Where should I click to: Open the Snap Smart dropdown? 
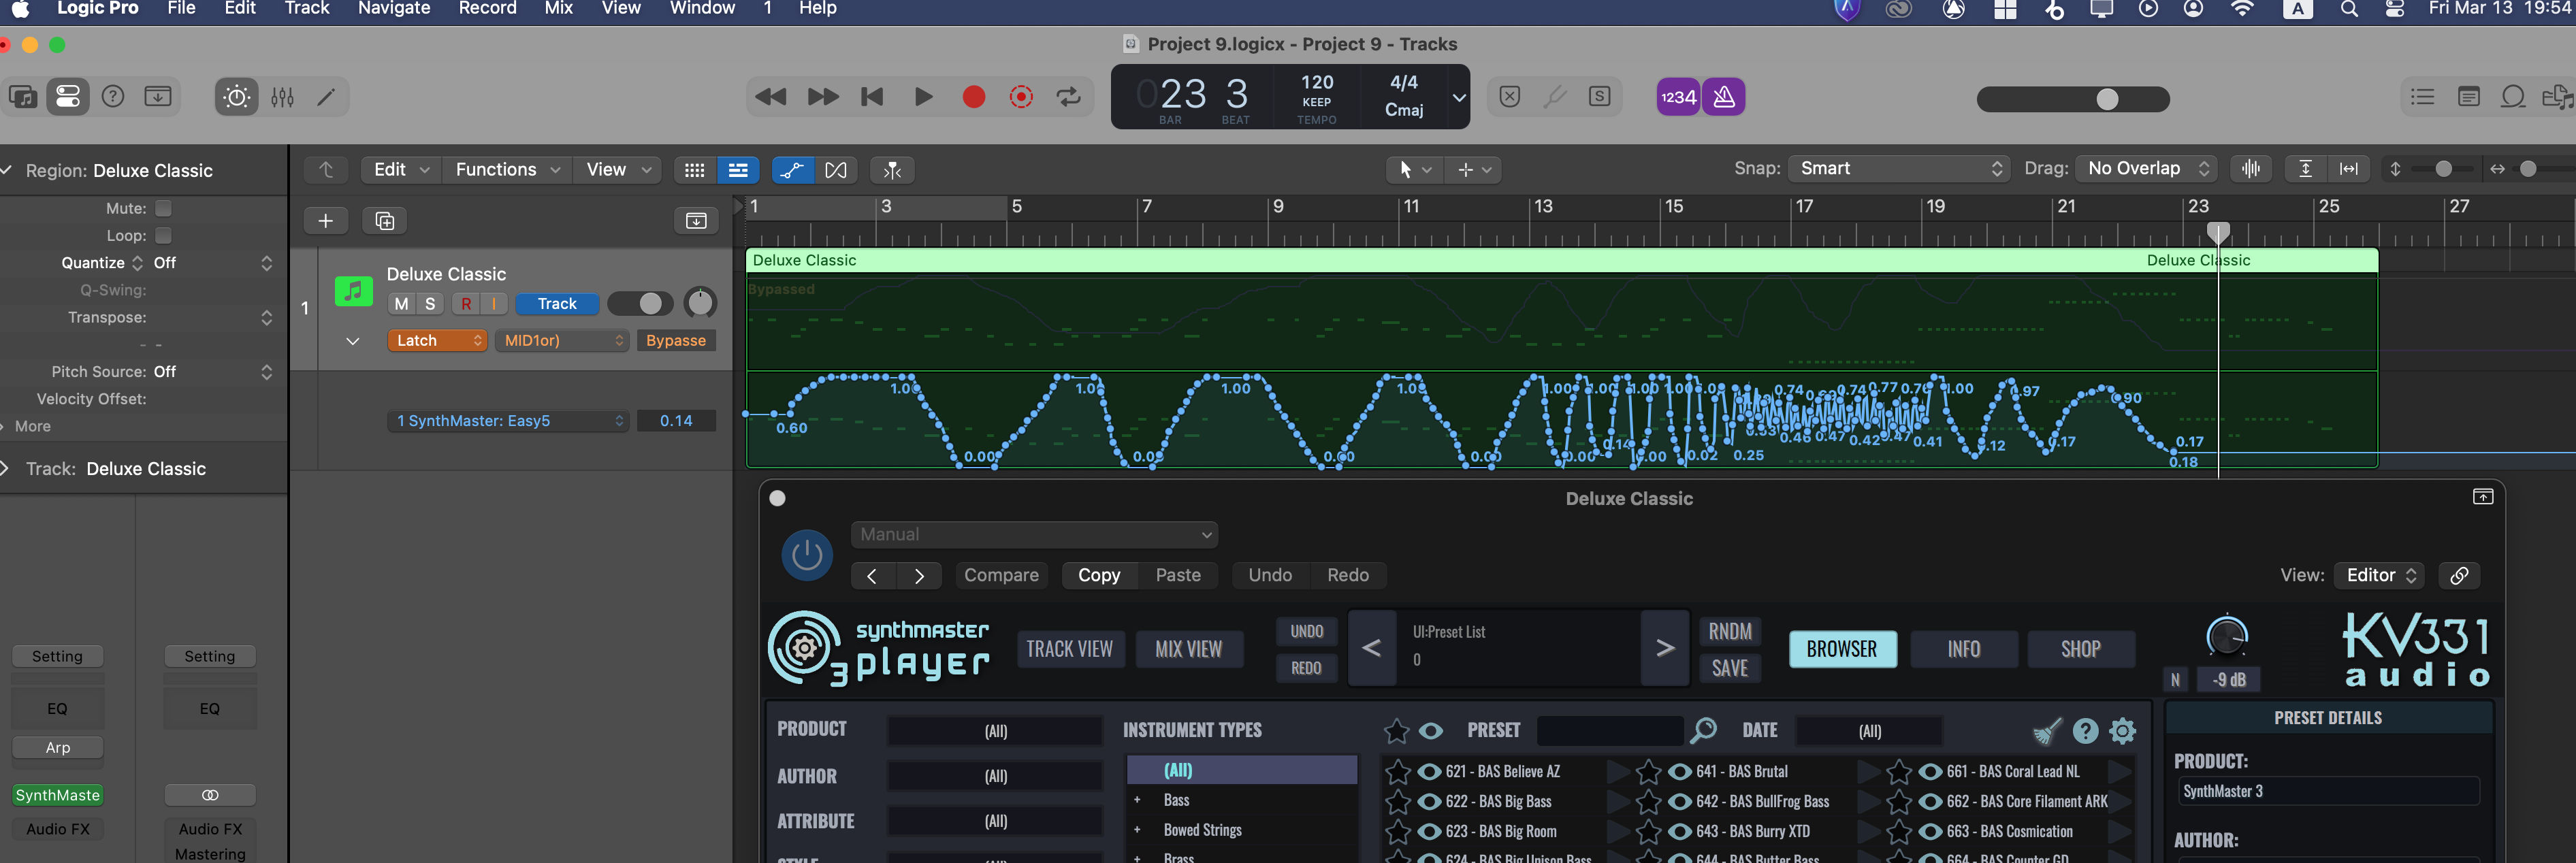point(1899,169)
